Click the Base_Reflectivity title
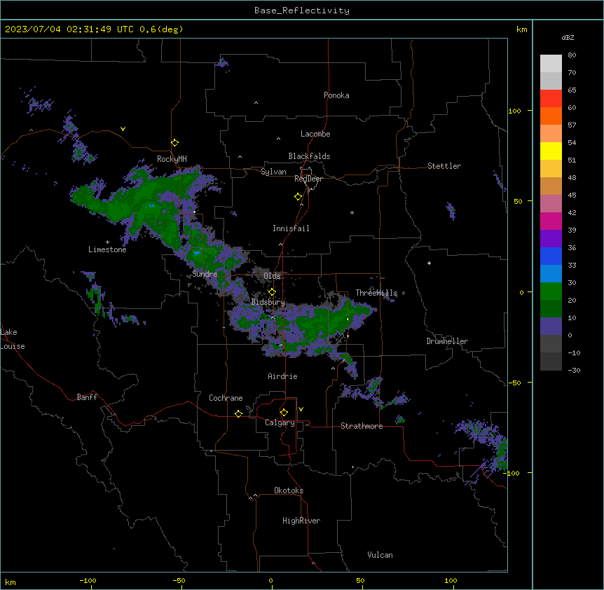604x590 pixels. [302, 11]
